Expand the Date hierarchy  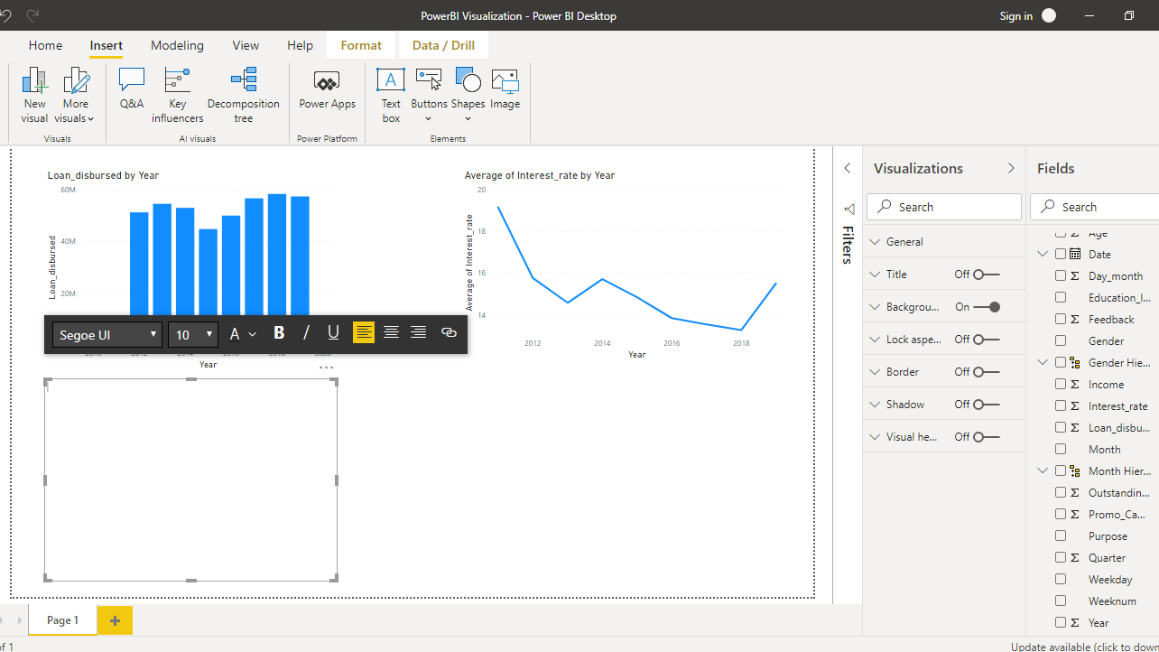point(1043,255)
